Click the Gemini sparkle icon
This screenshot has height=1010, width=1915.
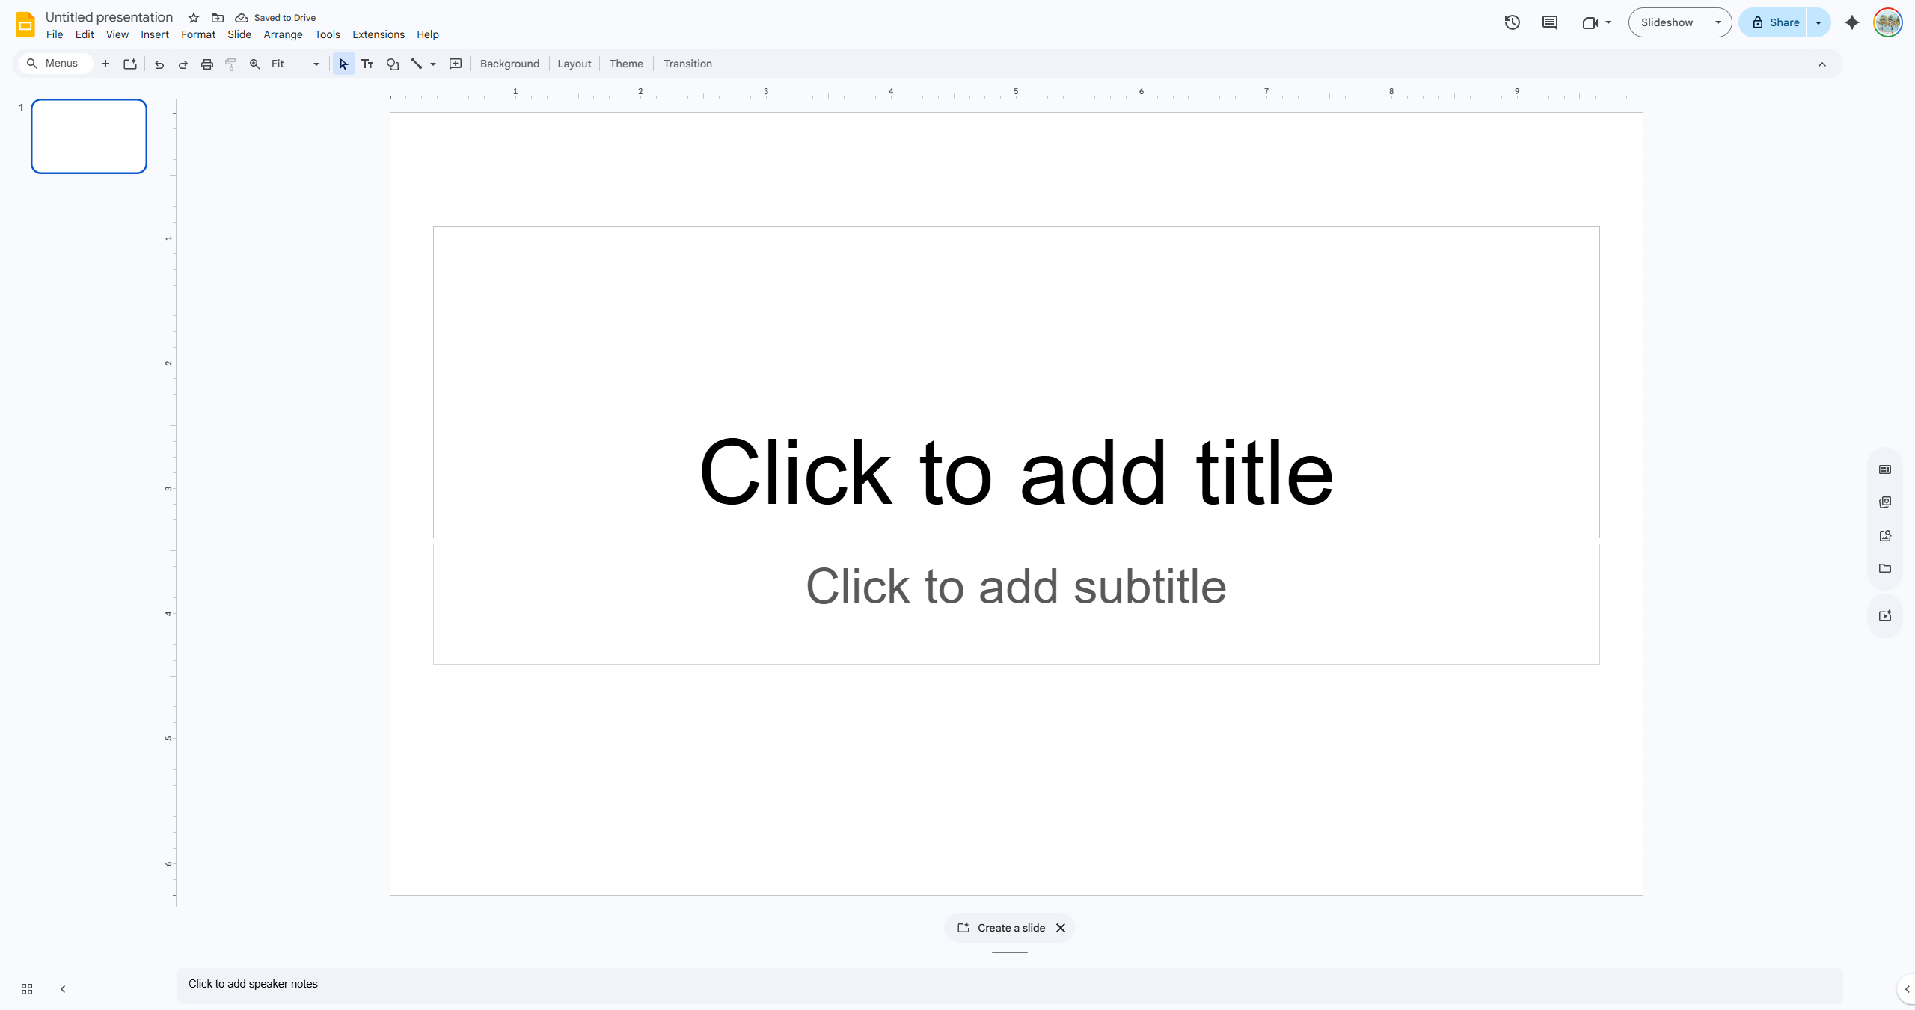(1851, 22)
